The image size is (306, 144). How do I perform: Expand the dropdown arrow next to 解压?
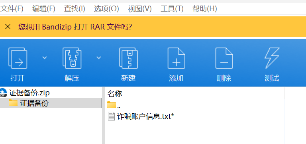pos(99,57)
